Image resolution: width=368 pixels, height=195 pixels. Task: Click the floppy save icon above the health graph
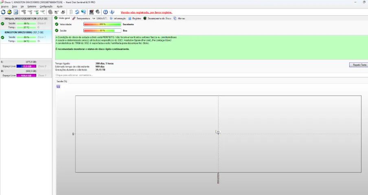tap(58, 87)
